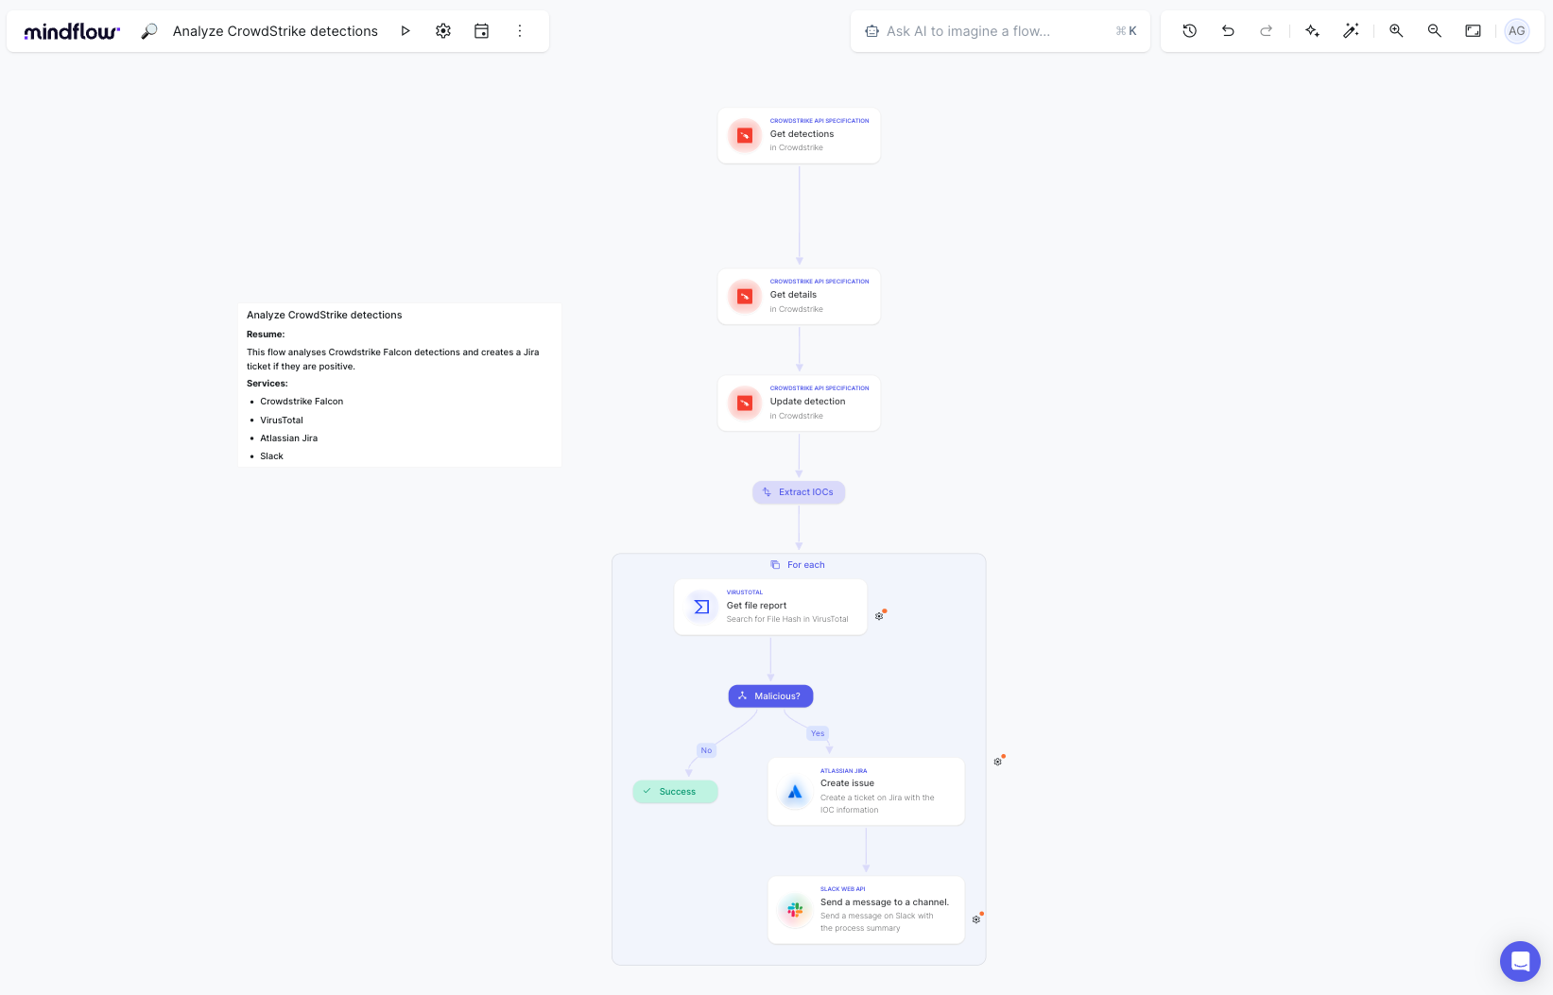
Task: Select the Get details node
Action: point(799,297)
